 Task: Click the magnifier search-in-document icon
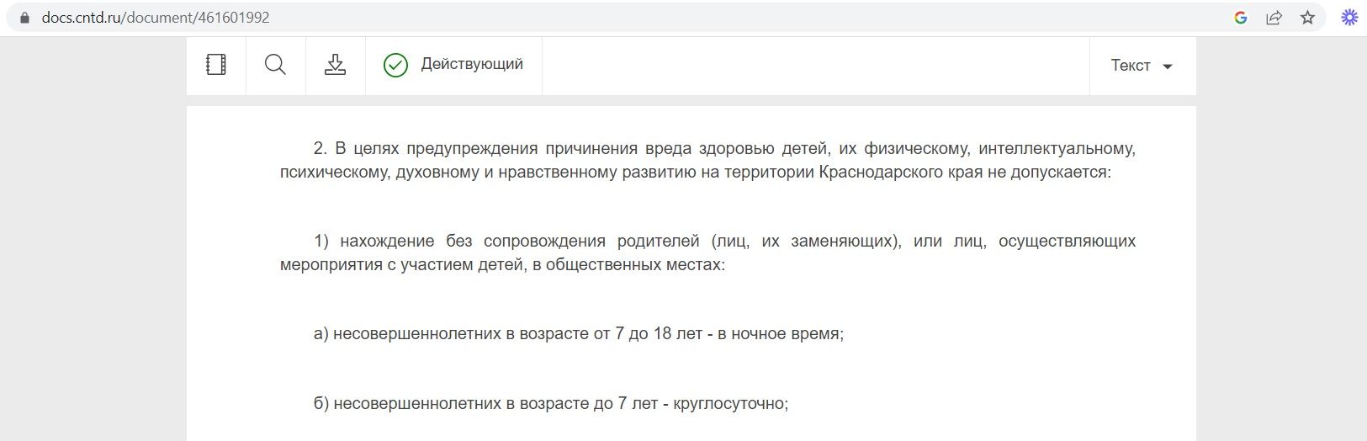point(275,65)
